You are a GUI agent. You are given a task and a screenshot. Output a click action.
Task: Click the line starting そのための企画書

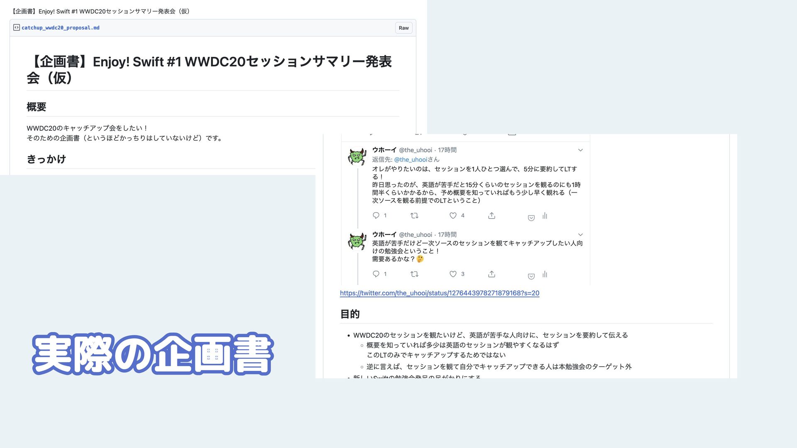(125, 138)
